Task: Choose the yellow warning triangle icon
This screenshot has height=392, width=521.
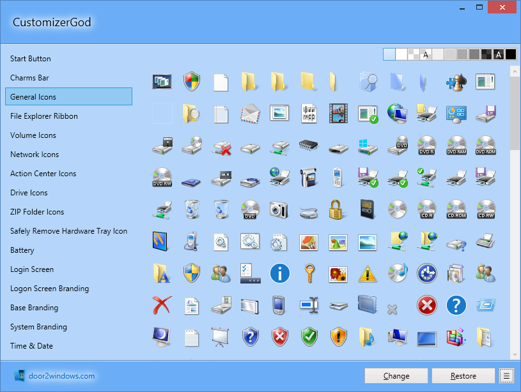Action: (x=368, y=274)
